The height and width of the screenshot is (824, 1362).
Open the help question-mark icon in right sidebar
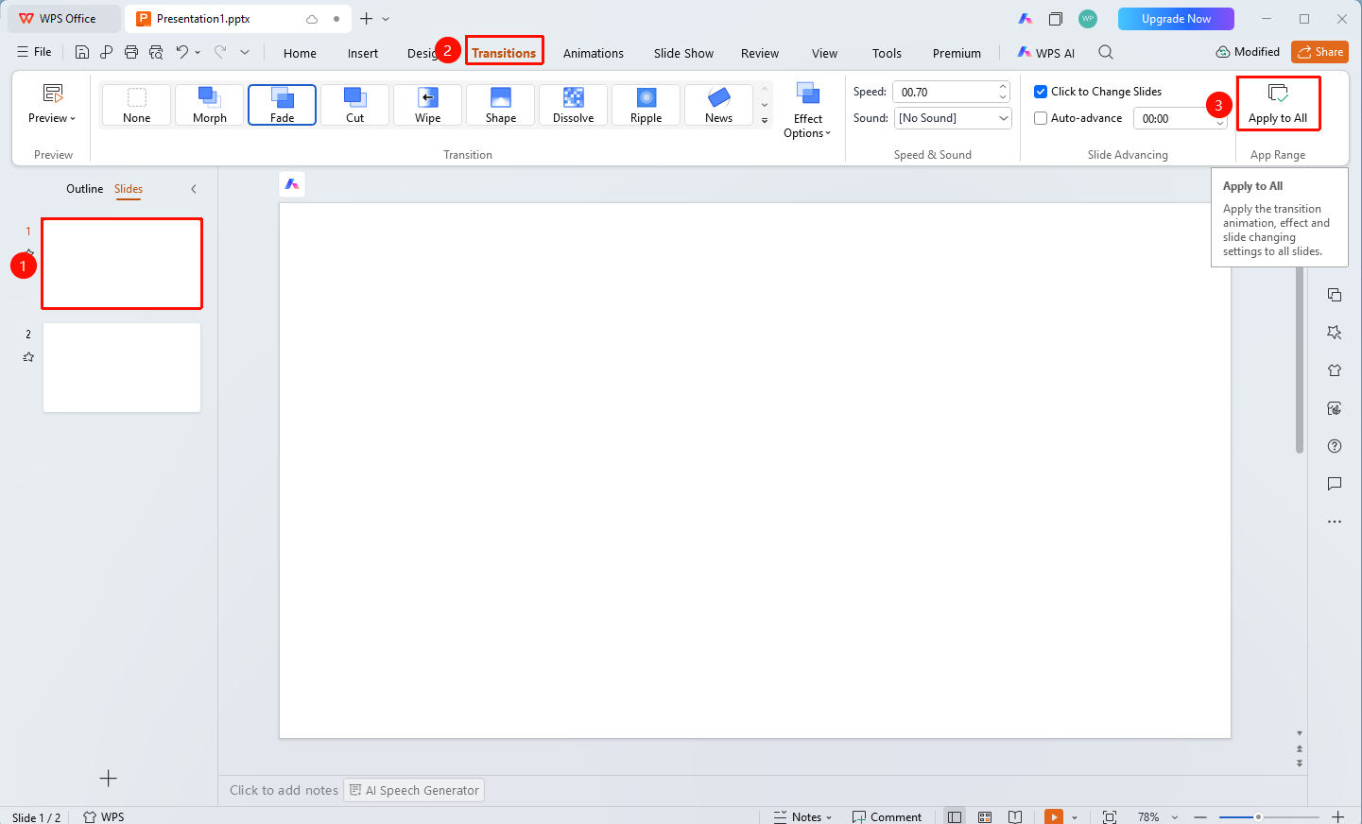[x=1335, y=446]
